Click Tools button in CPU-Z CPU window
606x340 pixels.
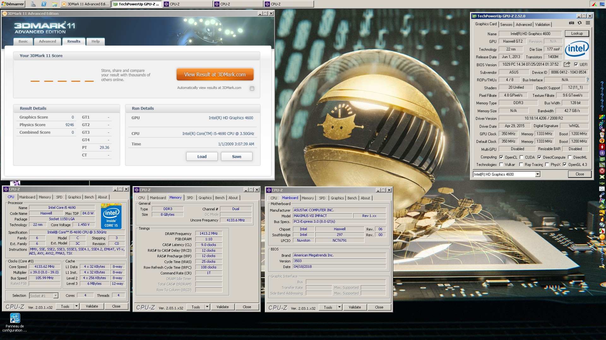click(65, 306)
